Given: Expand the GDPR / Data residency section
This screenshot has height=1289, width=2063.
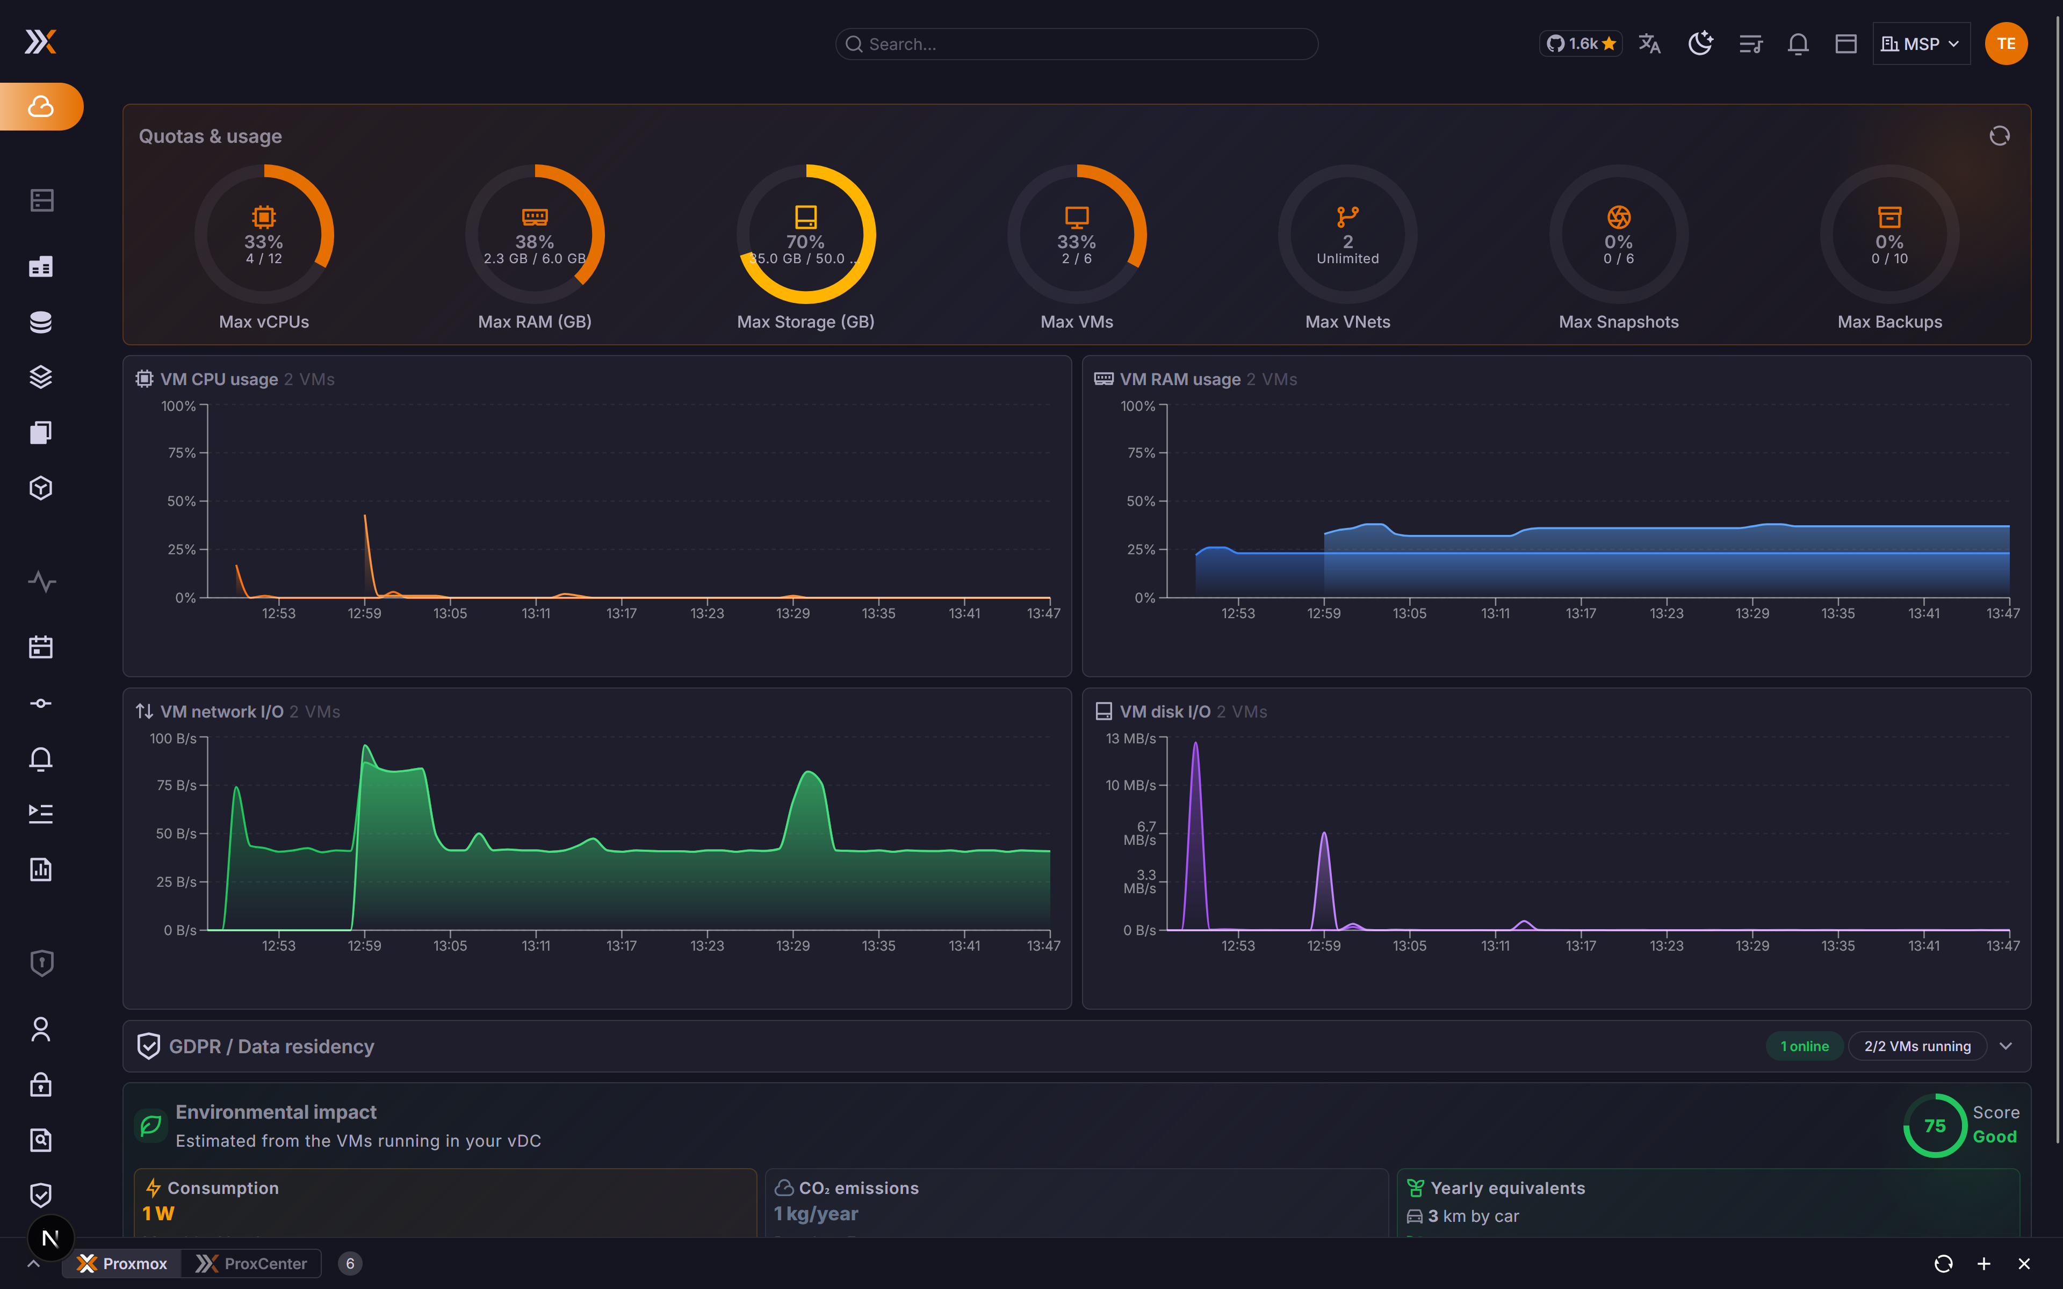Looking at the screenshot, I should pyautogui.click(x=2005, y=1046).
